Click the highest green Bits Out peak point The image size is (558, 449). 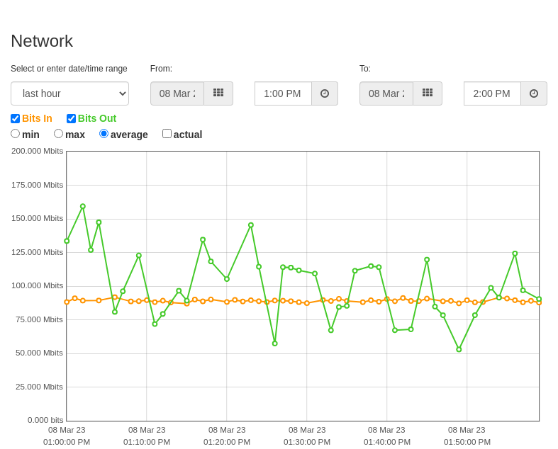(x=83, y=206)
